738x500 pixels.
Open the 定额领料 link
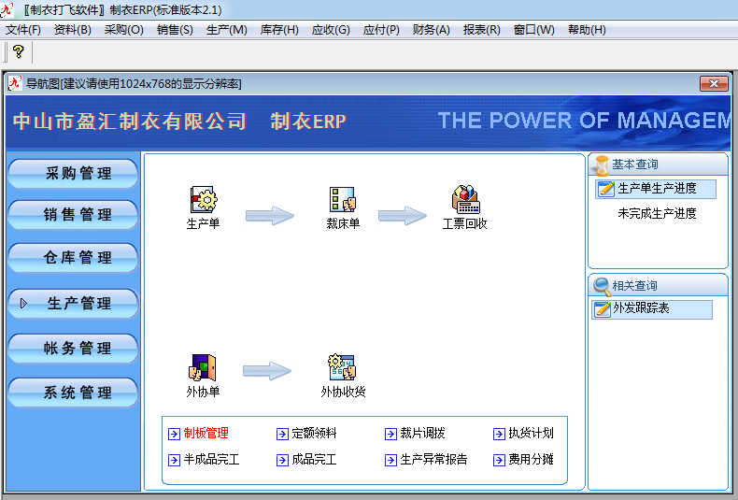click(x=314, y=433)
